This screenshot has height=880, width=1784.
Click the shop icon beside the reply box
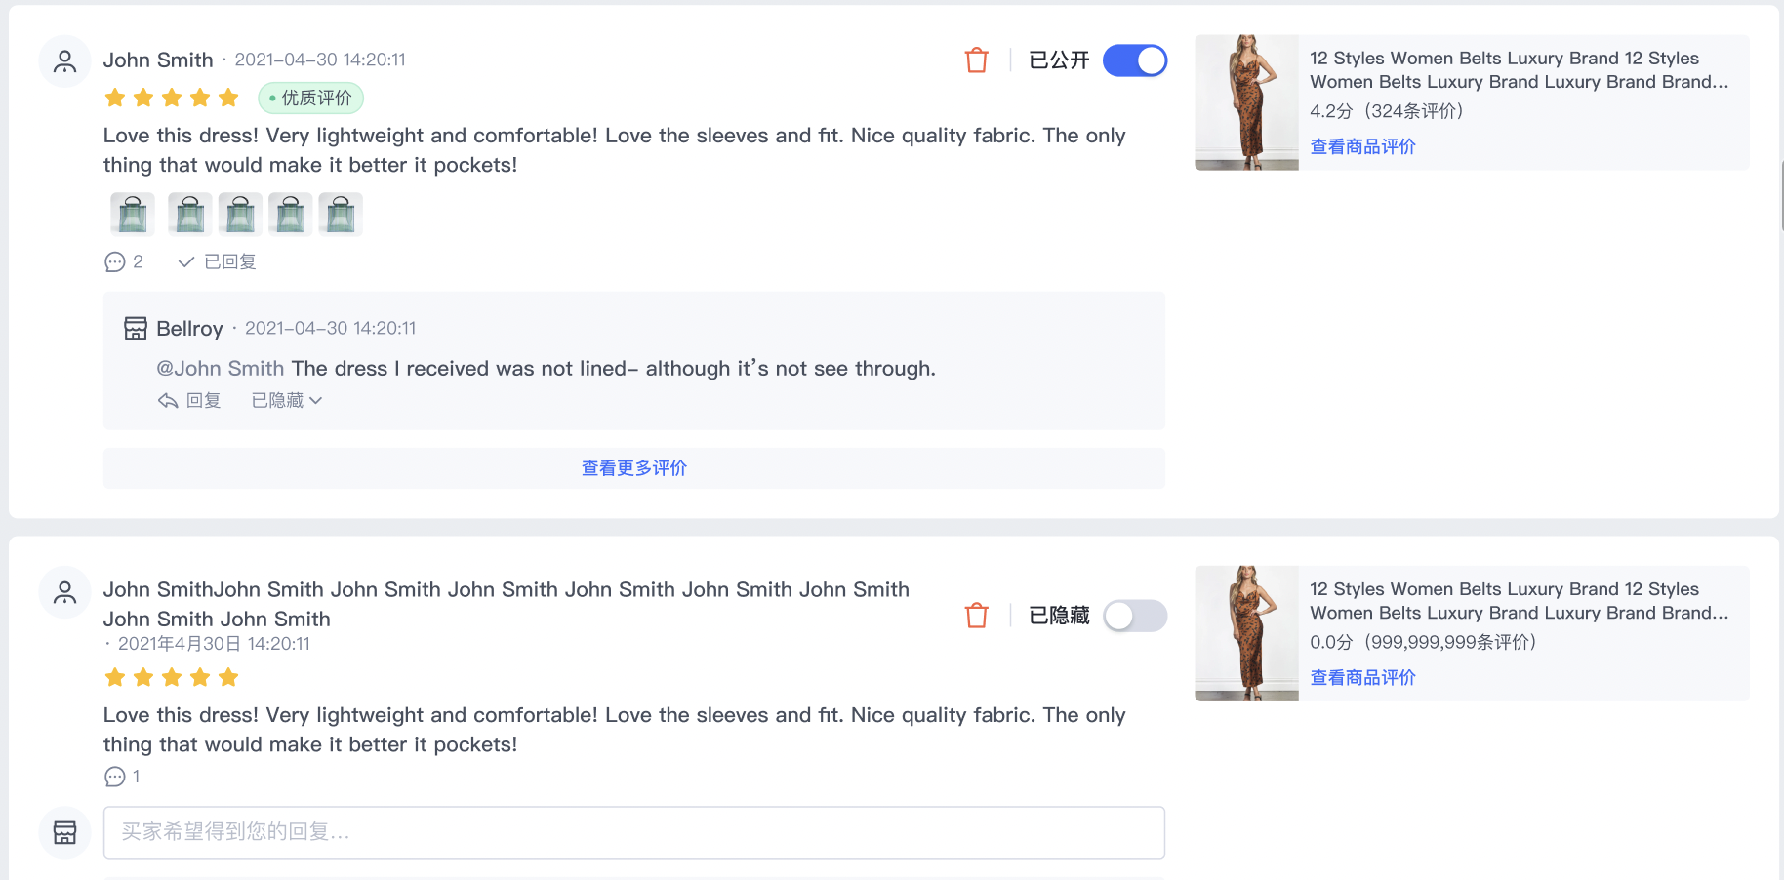pos(64,832)
